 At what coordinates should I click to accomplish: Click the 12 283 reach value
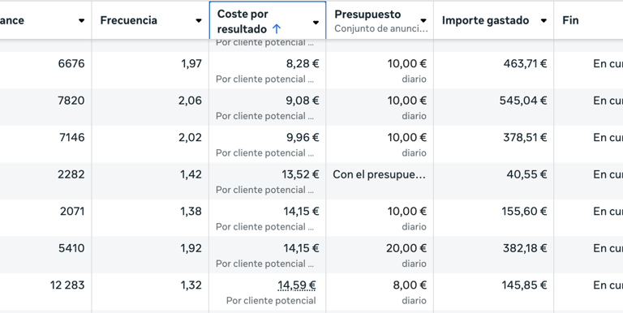click(x=67, y=285)
